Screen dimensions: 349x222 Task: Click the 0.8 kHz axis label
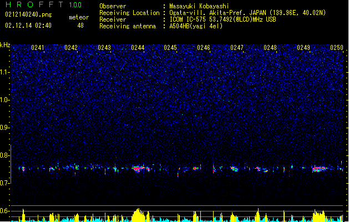point(5,155)
